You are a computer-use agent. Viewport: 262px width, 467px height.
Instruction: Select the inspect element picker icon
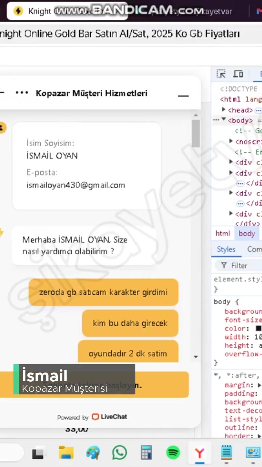click(x=221, y=74)
